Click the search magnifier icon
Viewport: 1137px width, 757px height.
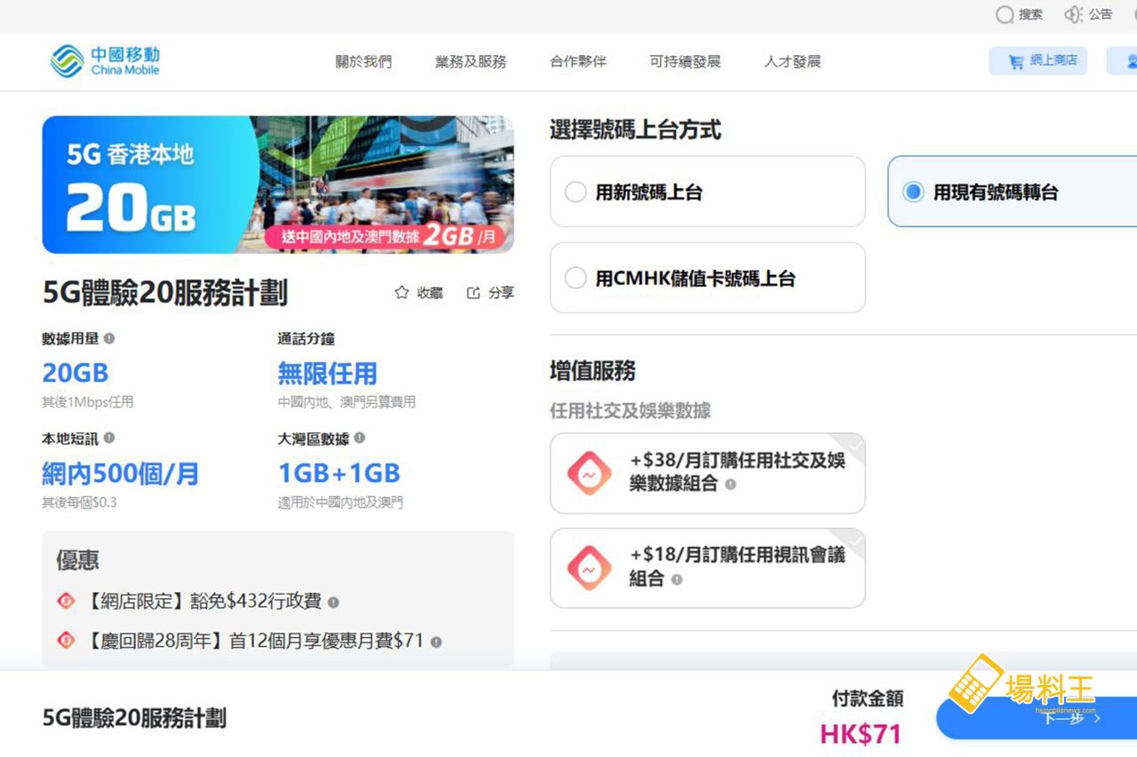pyautogui.click(x=1004, y=15)
